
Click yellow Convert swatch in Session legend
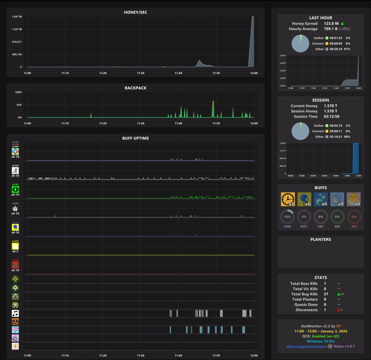tap(327, 131)
